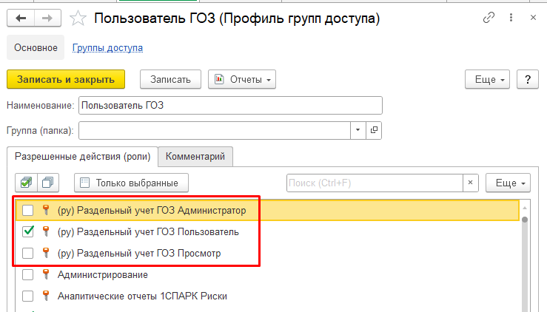Click into the Наименование text field

230,105
